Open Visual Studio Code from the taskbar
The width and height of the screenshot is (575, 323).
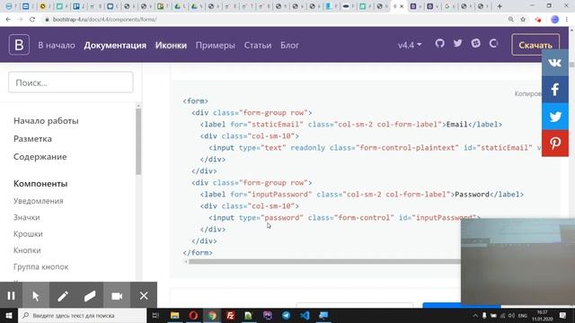[x=305, y=315]
